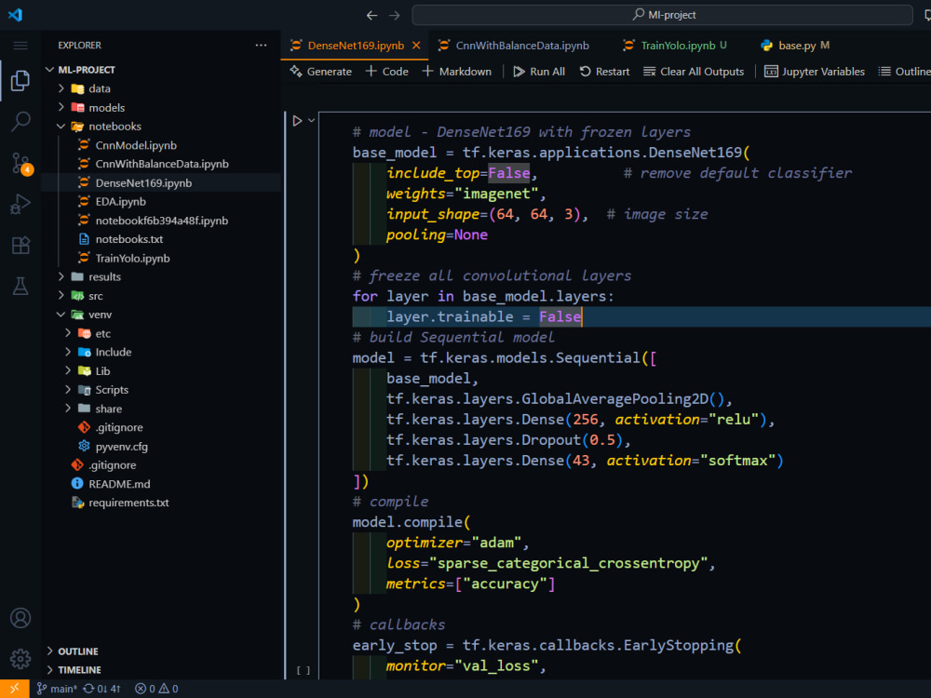Switch to the CnnWithBalanceData.ipynb tab
This screenshot has width=931, height=698.
514,45
